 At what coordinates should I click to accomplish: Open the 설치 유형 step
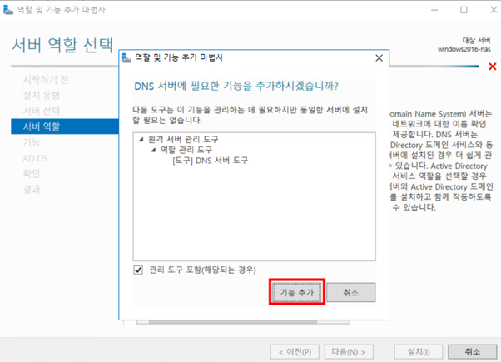coord(42,95)
